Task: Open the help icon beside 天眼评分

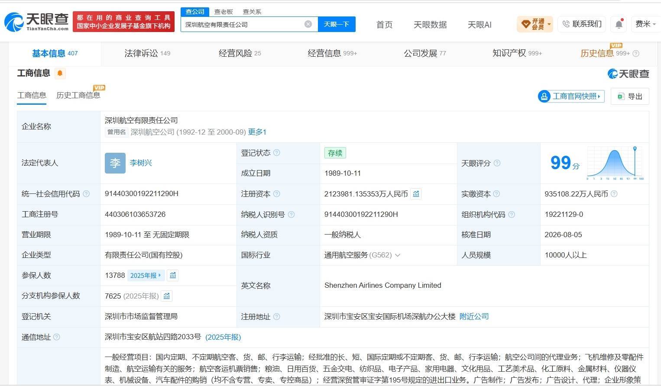Action: click(x=497, y=163)
